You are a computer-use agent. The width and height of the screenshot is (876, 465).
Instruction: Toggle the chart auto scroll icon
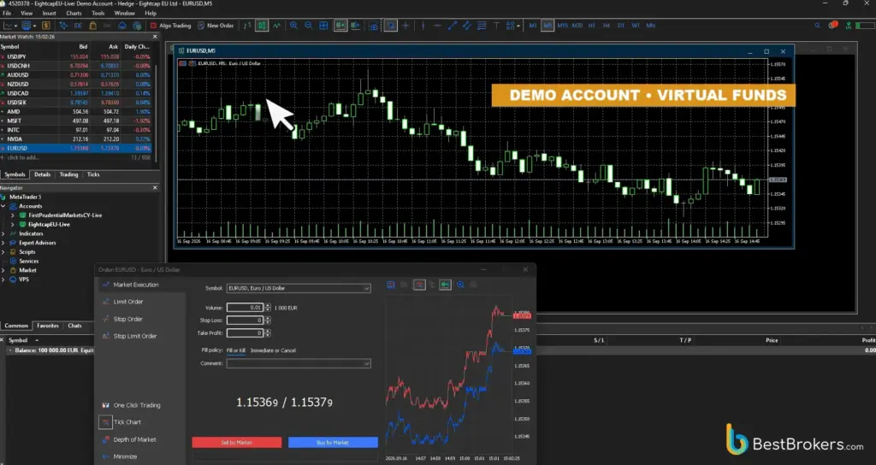tap(340, 26)
